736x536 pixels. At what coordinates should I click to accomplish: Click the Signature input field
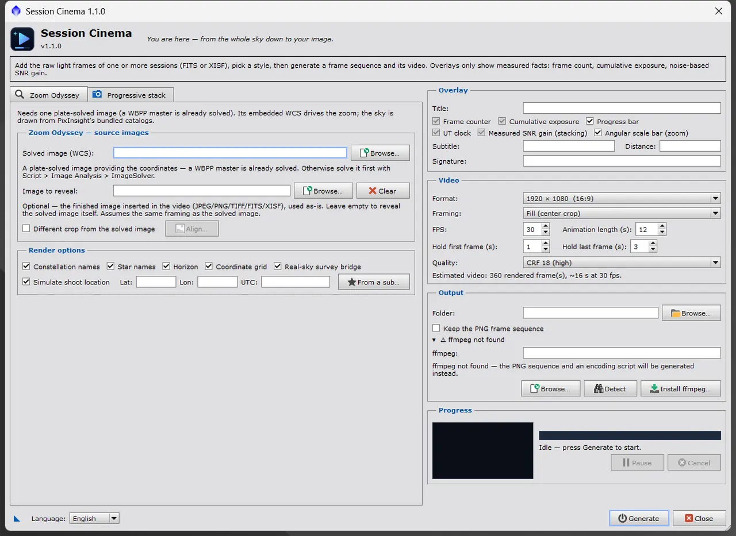coord(622,161)
